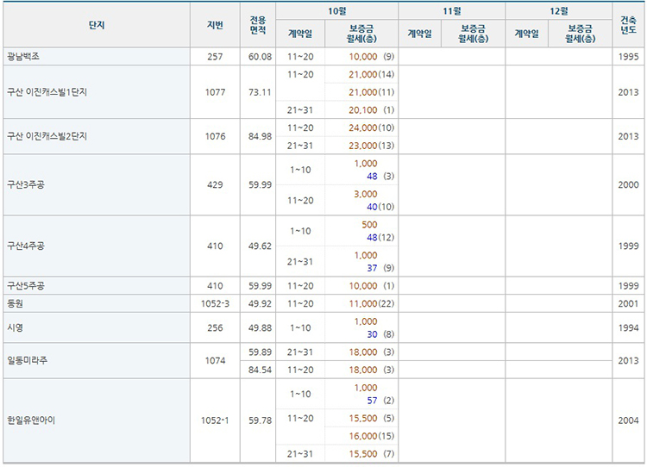Select area value 59.78
This screenshot has width=647, height=467.
pos(260,420)
